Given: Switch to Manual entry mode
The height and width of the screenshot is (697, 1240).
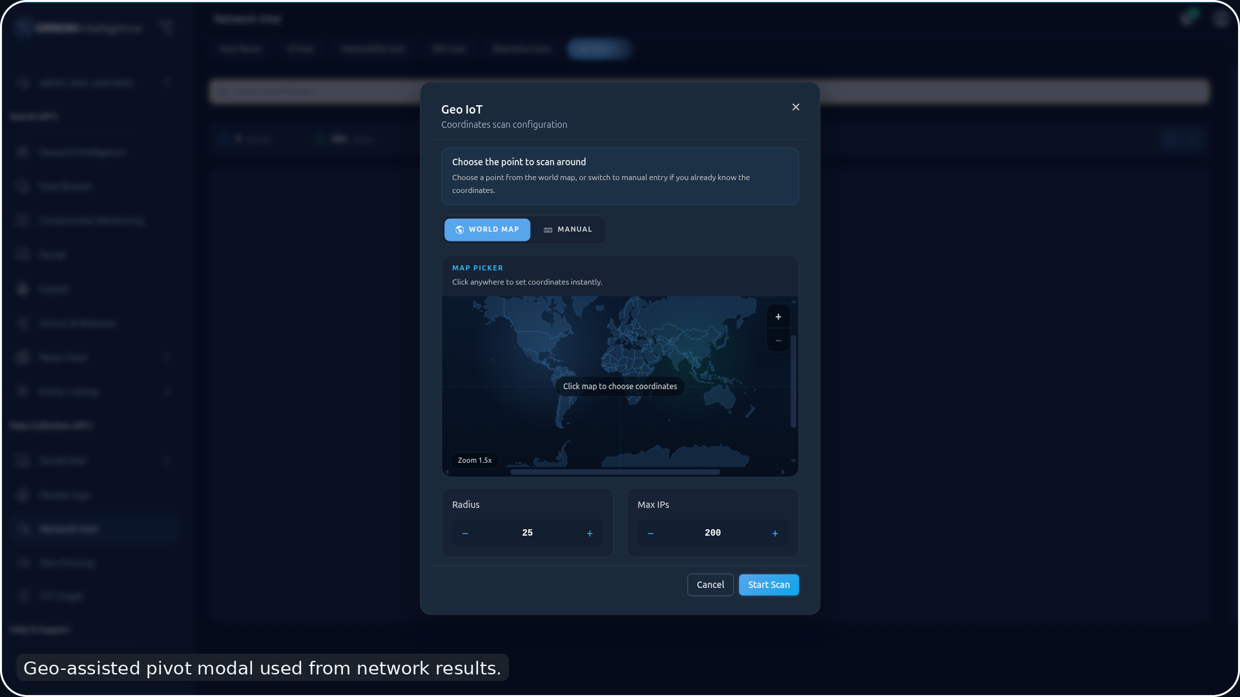Looking at the screenshot, I should pos(568,230).
